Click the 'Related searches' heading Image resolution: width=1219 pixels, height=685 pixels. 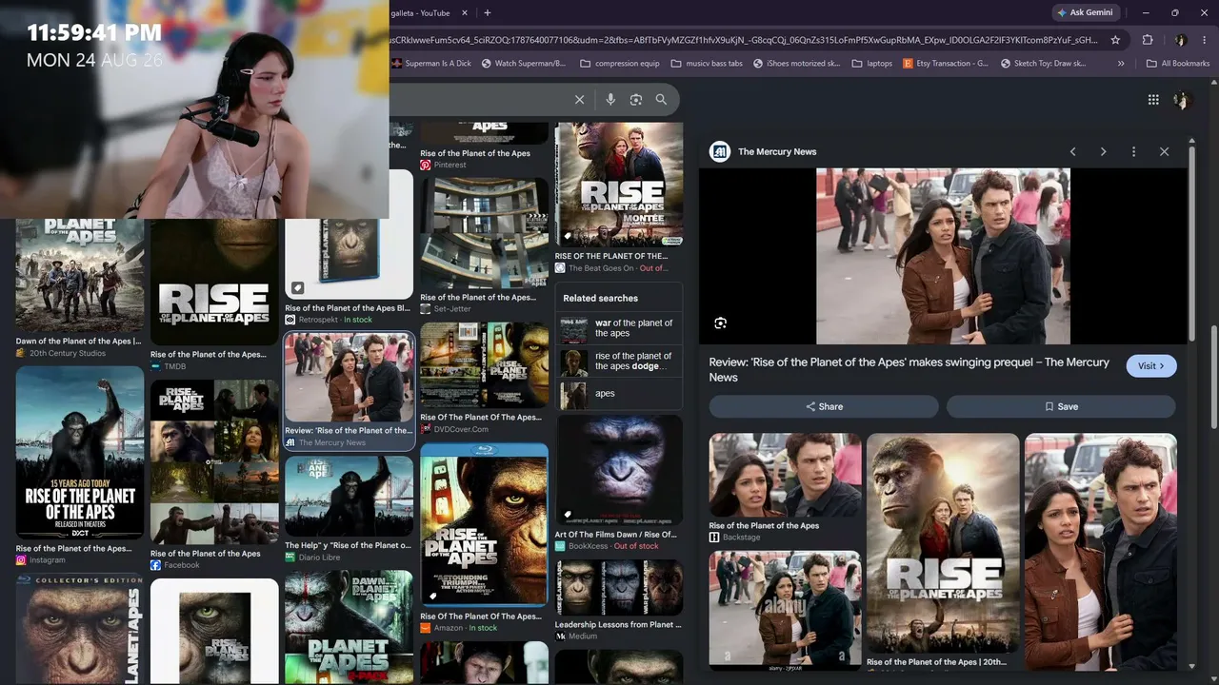click(x=601, y=298)
